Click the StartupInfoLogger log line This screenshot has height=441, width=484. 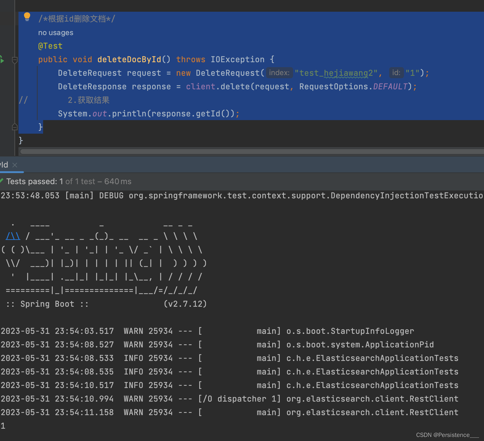coord(208,331)
